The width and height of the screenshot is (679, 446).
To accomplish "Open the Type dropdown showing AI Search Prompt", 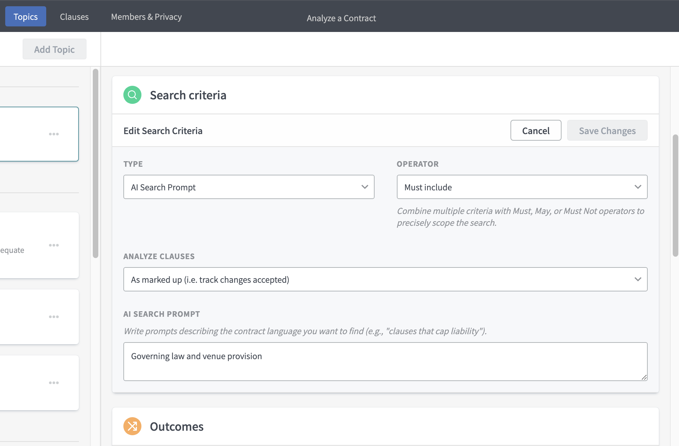I will point(249,187).
